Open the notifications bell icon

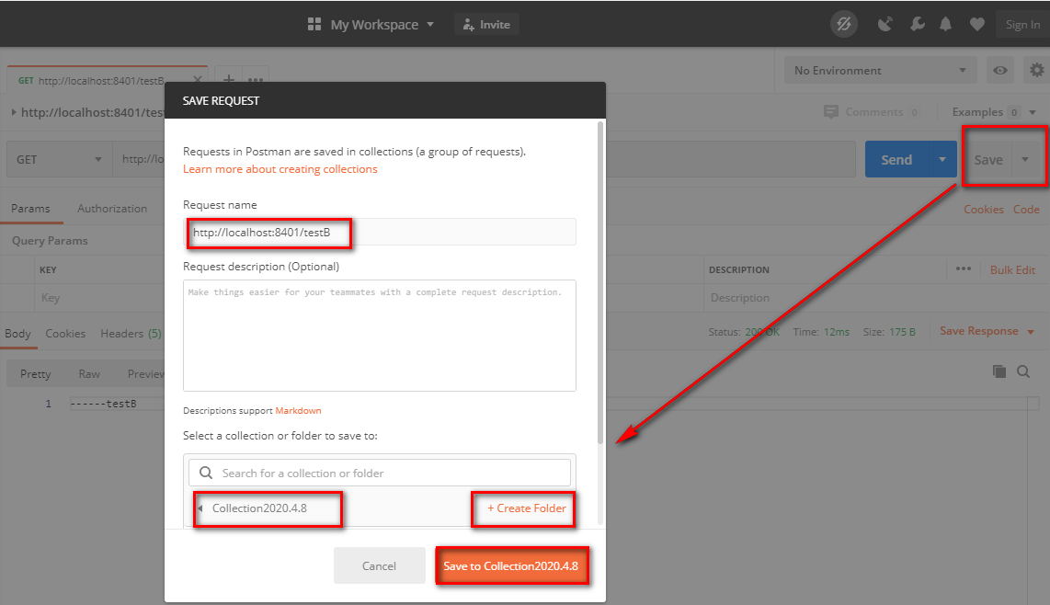[x=945, y=25]
